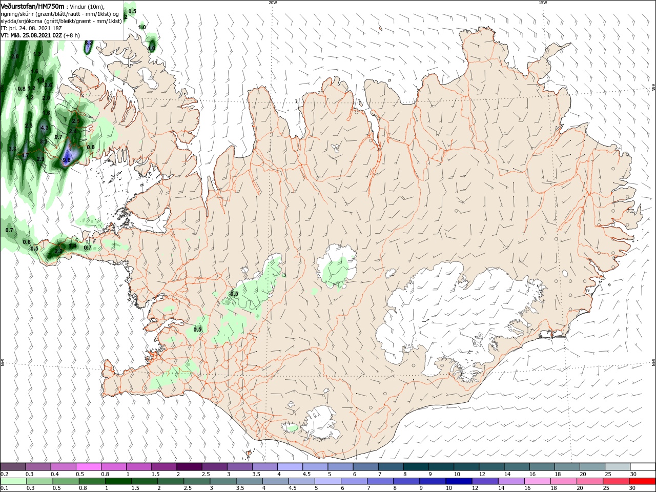
Task: Pick the bright pink 0.5 snow legend swatch
Action: 89,467
